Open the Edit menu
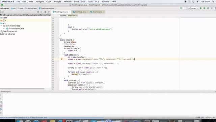216x122 pixels. tap(24, 2)
